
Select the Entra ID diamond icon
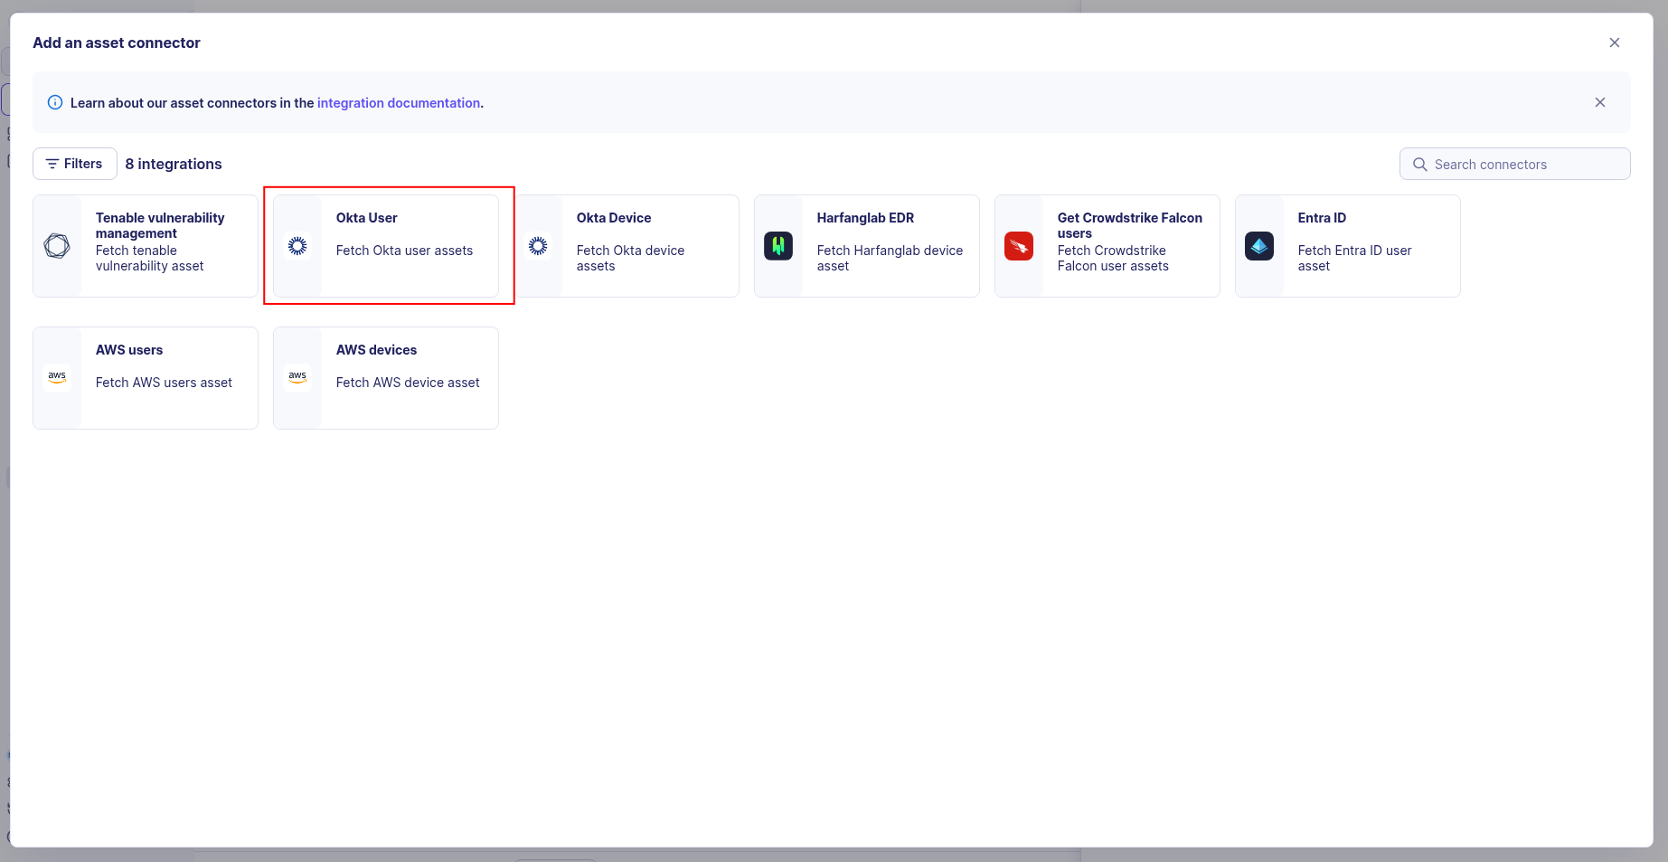click(1259, 245)
